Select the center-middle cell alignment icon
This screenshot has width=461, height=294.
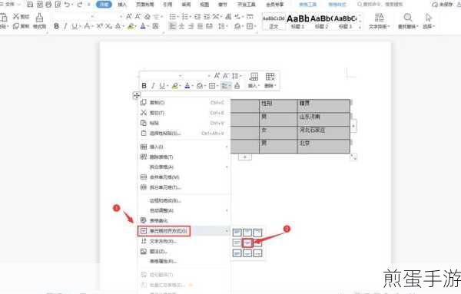[x=247, y=243]
